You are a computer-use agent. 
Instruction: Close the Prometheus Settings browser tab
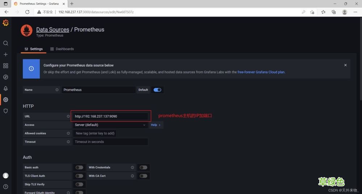64,4
